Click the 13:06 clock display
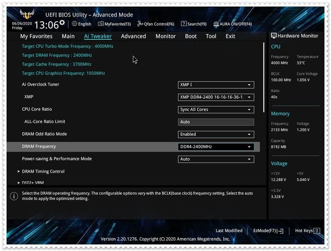 coord(46,25)
